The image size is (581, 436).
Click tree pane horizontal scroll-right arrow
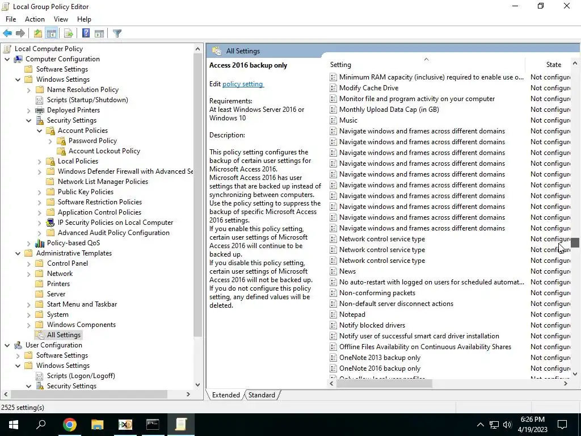(x=188, y=395)
